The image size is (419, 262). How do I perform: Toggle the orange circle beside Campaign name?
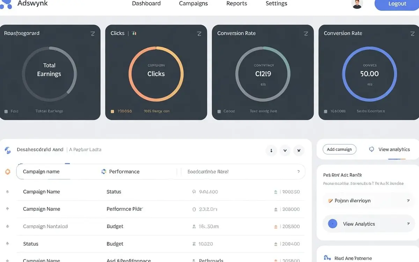(8, 172)
